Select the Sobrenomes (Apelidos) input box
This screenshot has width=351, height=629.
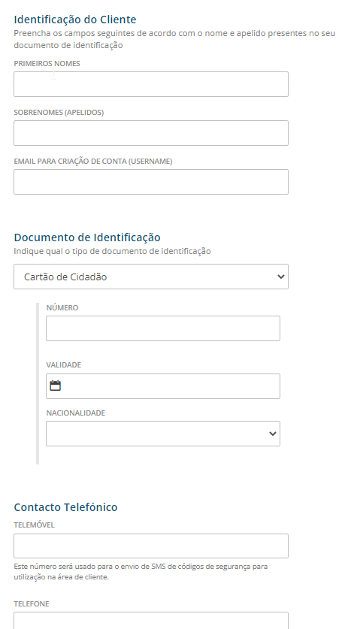151,133
